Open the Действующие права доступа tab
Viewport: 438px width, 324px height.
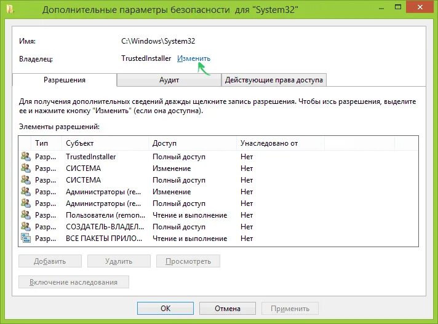point(274,80)
